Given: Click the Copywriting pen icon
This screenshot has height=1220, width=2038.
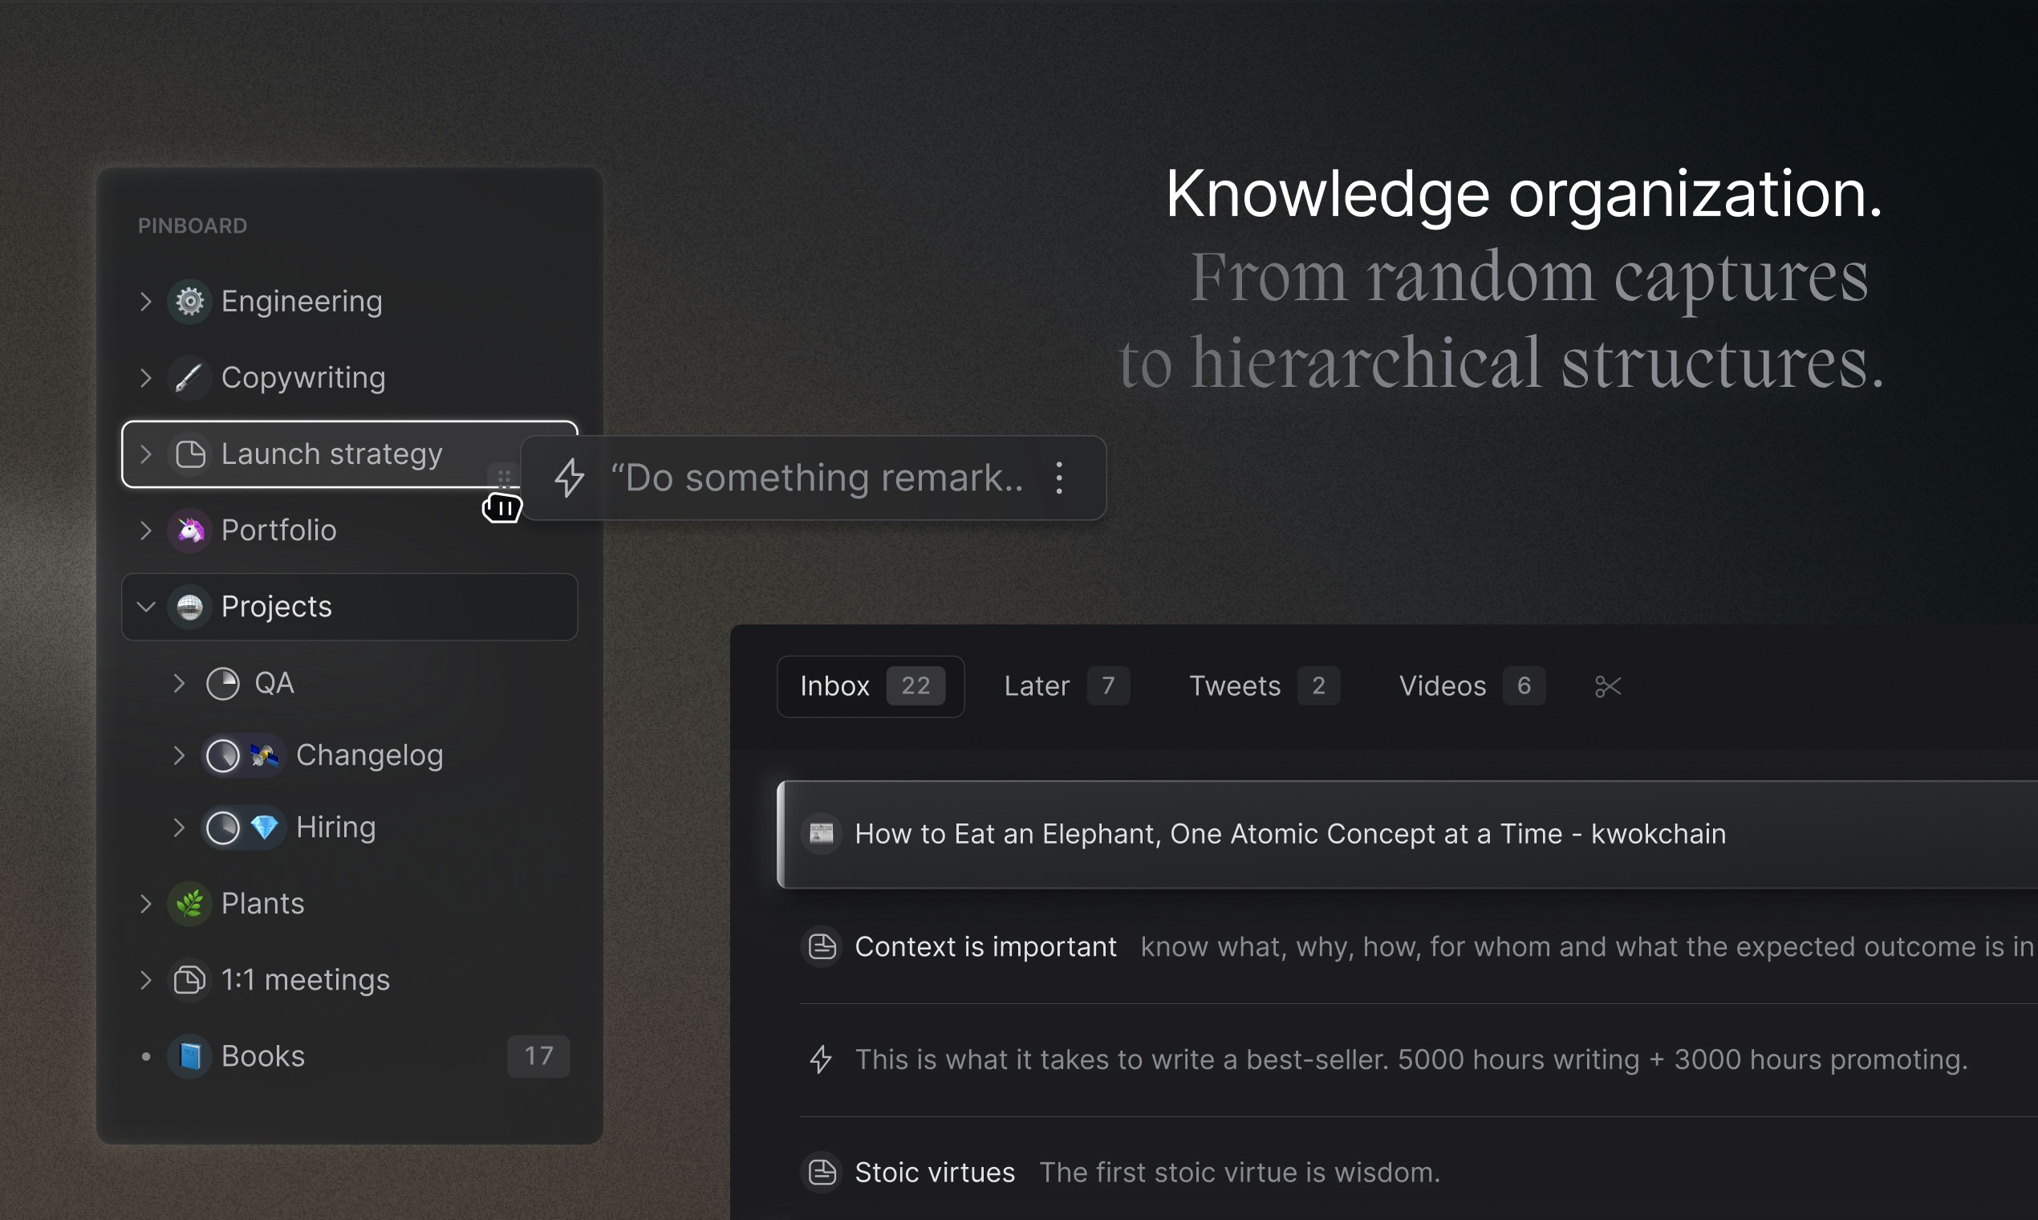Looking at the screenshot, I should (x=190, y=378).
